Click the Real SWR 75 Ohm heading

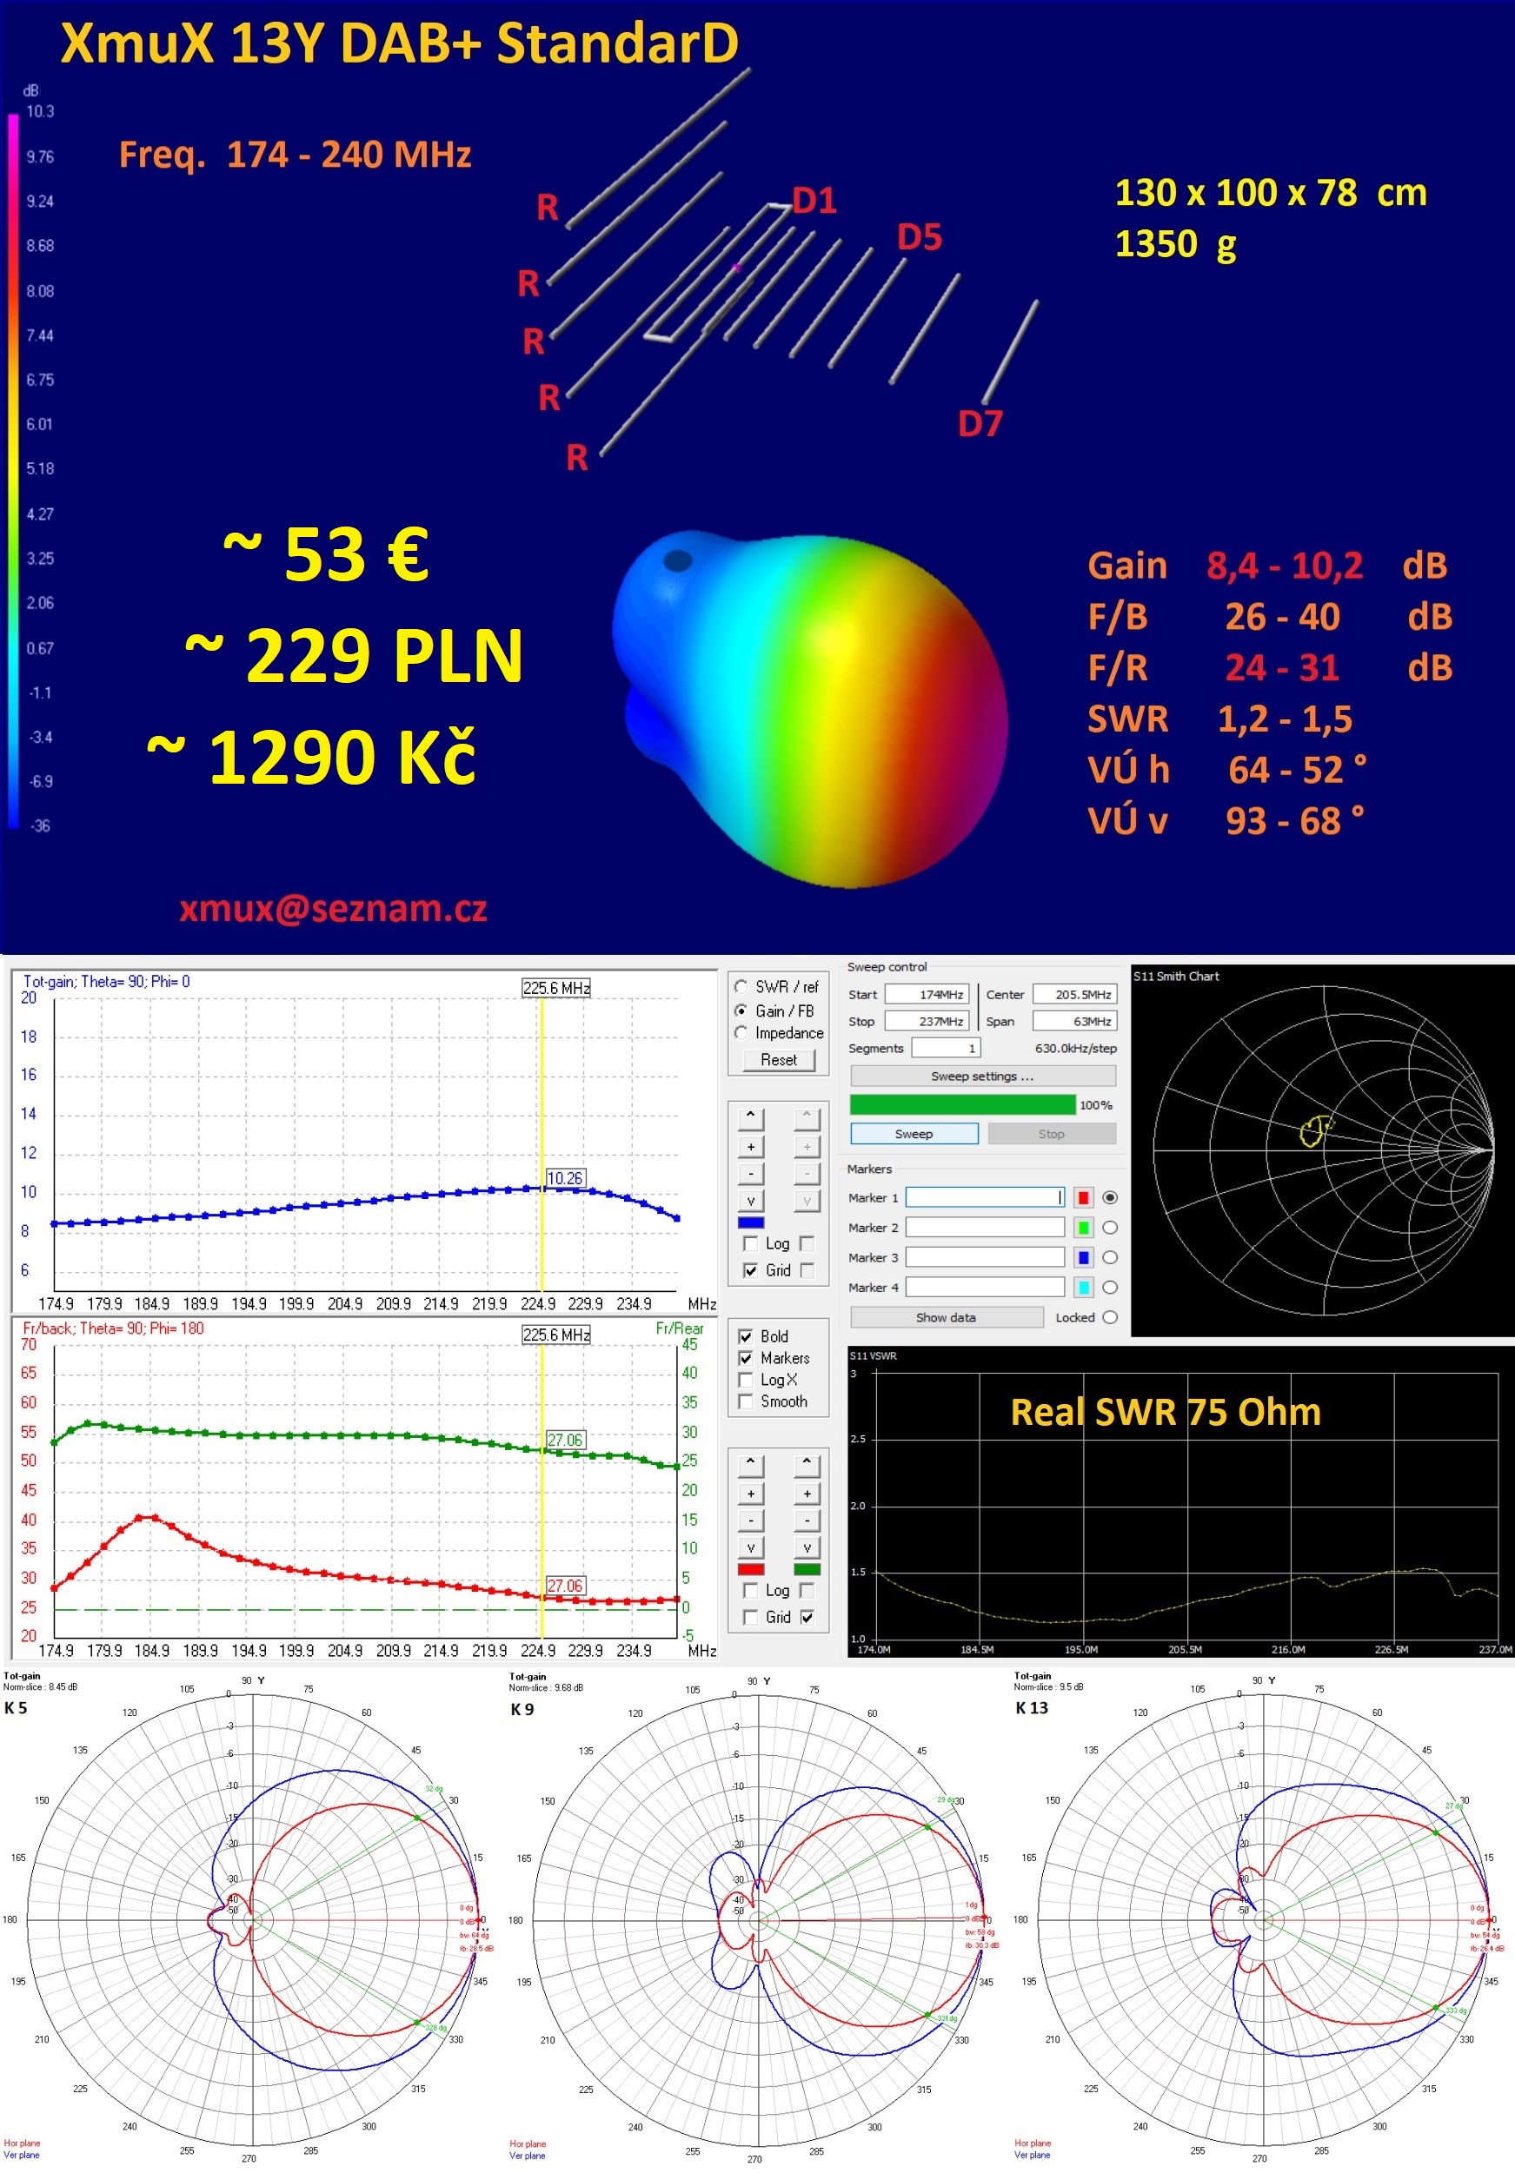pyautogui.click(x=1166, y=1412)
